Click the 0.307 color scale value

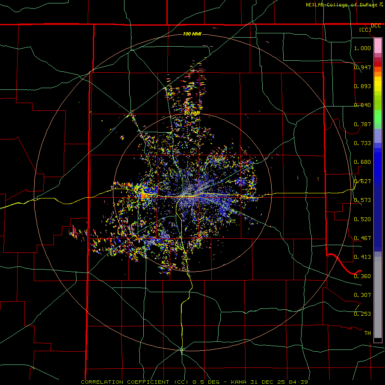click(362, 295)
